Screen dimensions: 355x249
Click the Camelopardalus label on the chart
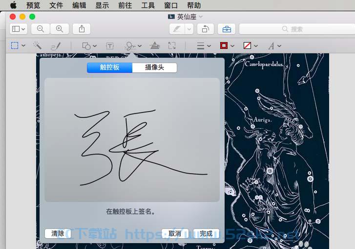tap(264, 65)
